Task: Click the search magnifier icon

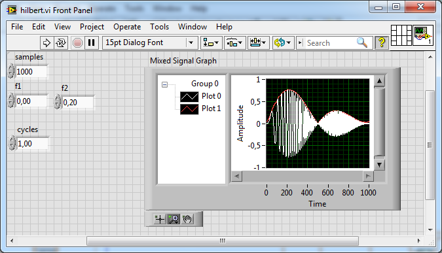Action: 362,42
